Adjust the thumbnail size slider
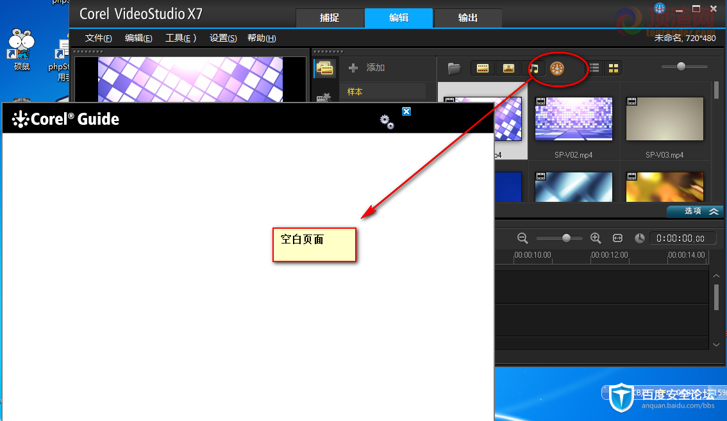The image size is (727, 421). coord(681,66)
